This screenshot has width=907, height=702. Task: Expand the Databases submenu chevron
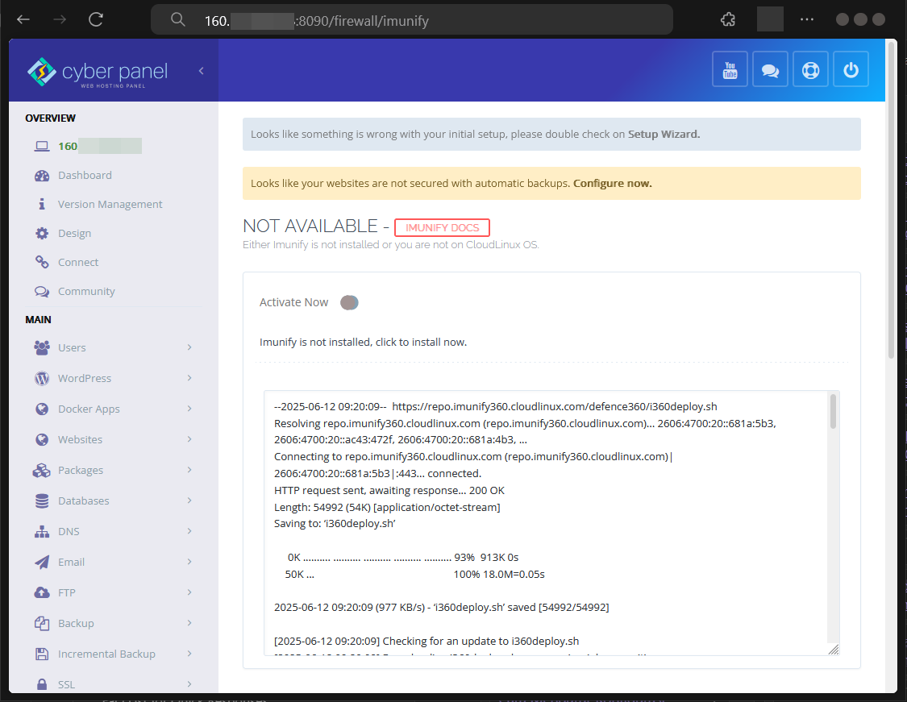(x=189, y=501)
